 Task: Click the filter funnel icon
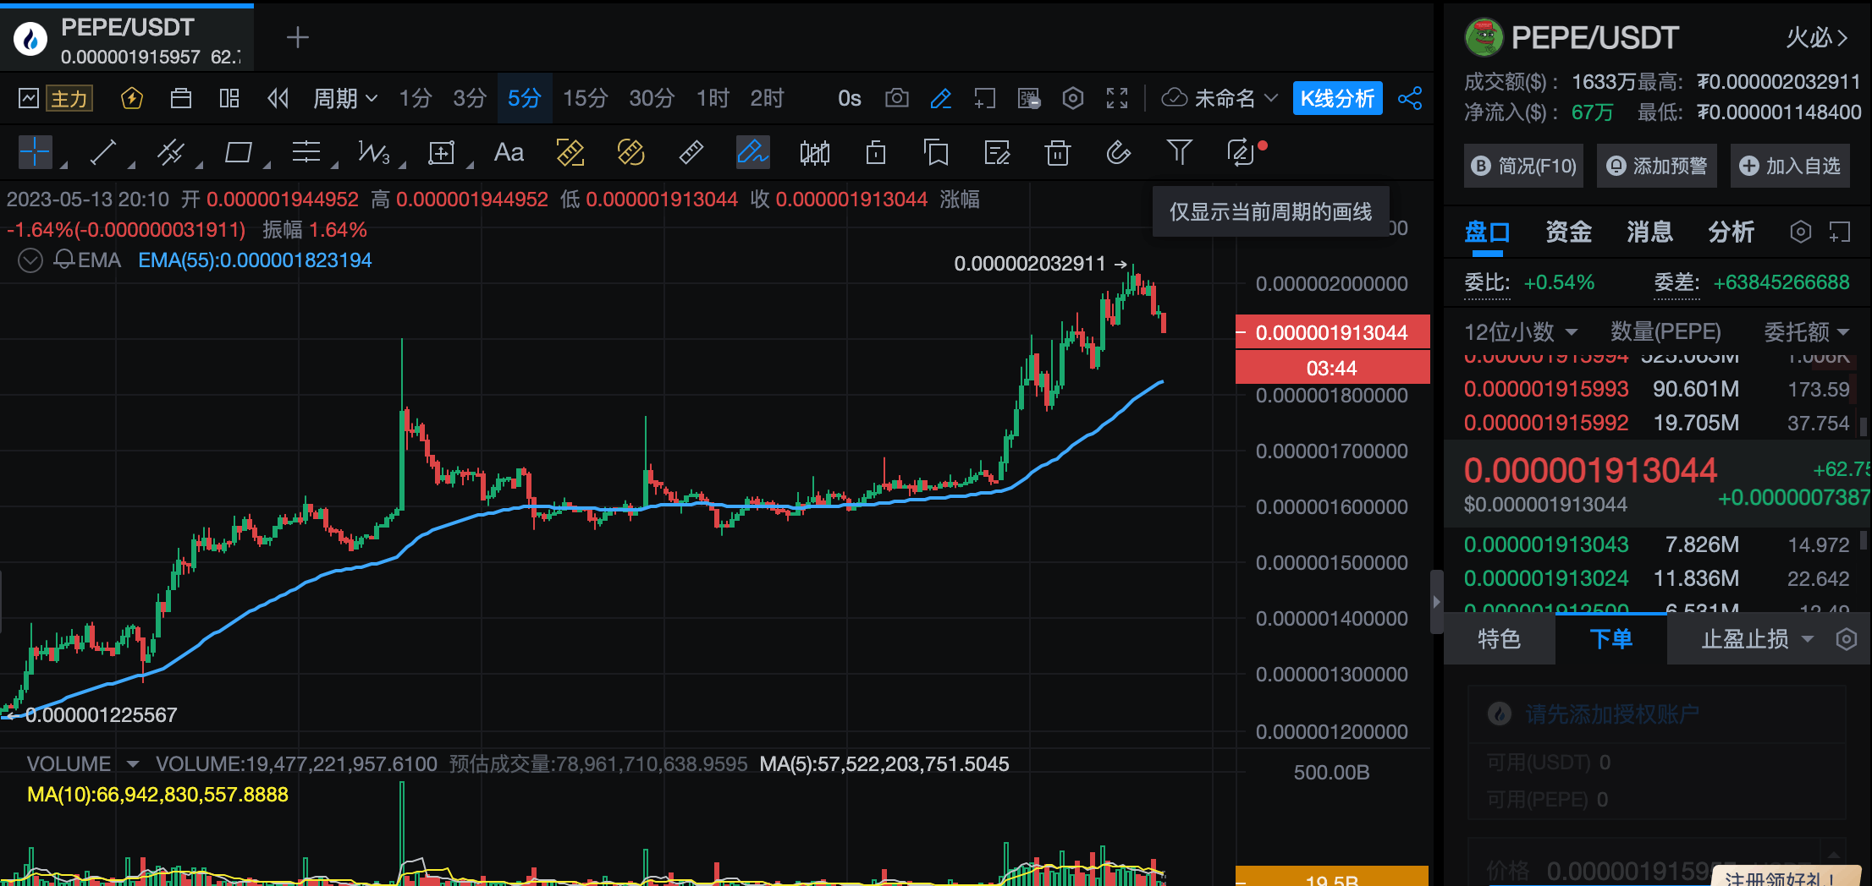tap(1180, 152)
